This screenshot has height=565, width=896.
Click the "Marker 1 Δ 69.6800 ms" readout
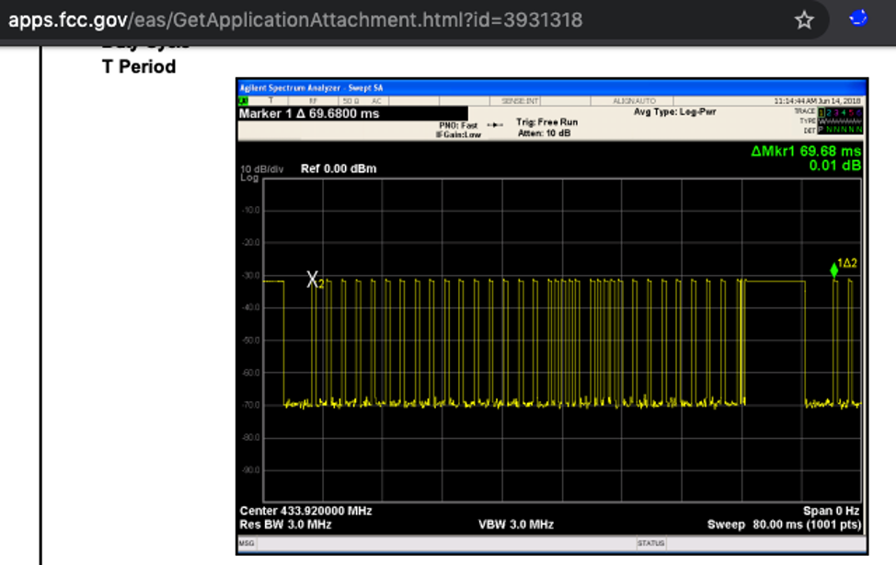click(309, 113)
